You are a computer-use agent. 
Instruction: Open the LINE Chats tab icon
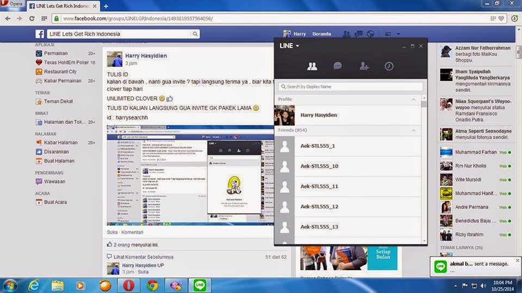click(337, 66)
